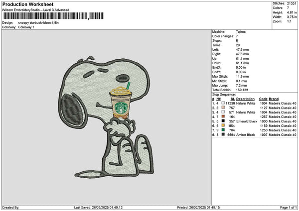Click the '61.1 mm' value beside 'Down:'
This screenshot has height=211, width=299.
tap(242, 63)
